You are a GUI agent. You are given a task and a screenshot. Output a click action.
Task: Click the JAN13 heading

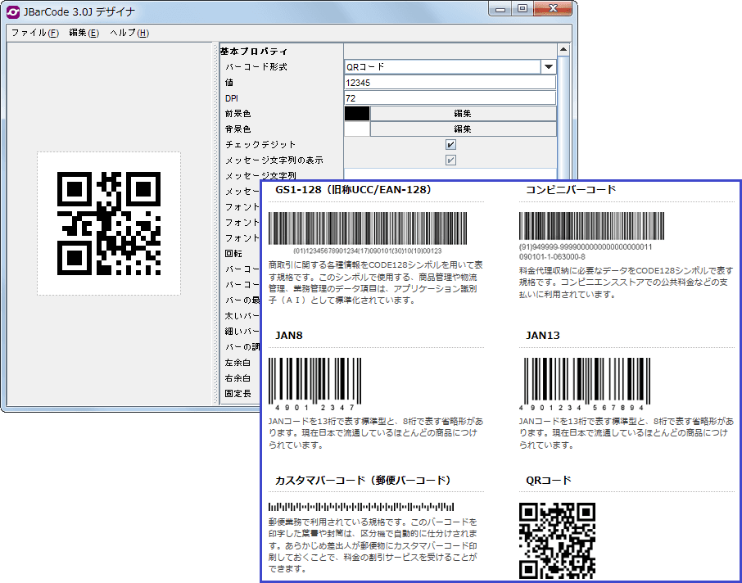click(x=543, y=336)
